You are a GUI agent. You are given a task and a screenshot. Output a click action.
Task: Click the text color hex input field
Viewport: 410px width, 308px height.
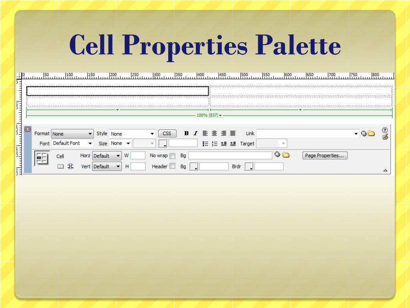(183, 143)
